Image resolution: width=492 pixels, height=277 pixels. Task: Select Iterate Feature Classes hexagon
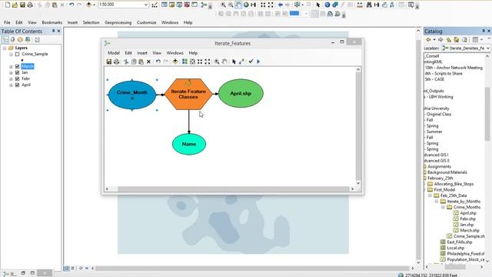click(x=188, y=94)
